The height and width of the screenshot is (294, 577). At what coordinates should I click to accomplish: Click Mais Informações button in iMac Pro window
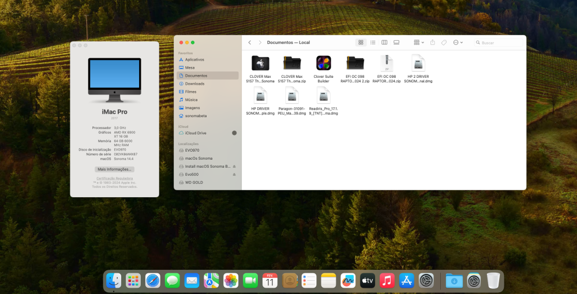click(114, 169)
